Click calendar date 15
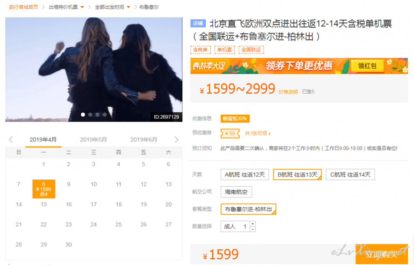 point(44,204)
